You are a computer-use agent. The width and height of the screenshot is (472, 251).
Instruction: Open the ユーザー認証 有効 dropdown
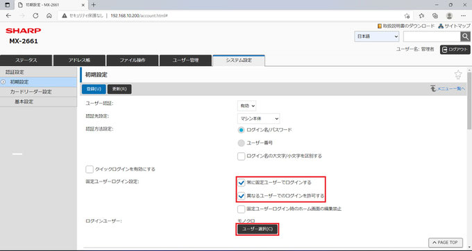(246, 106)
